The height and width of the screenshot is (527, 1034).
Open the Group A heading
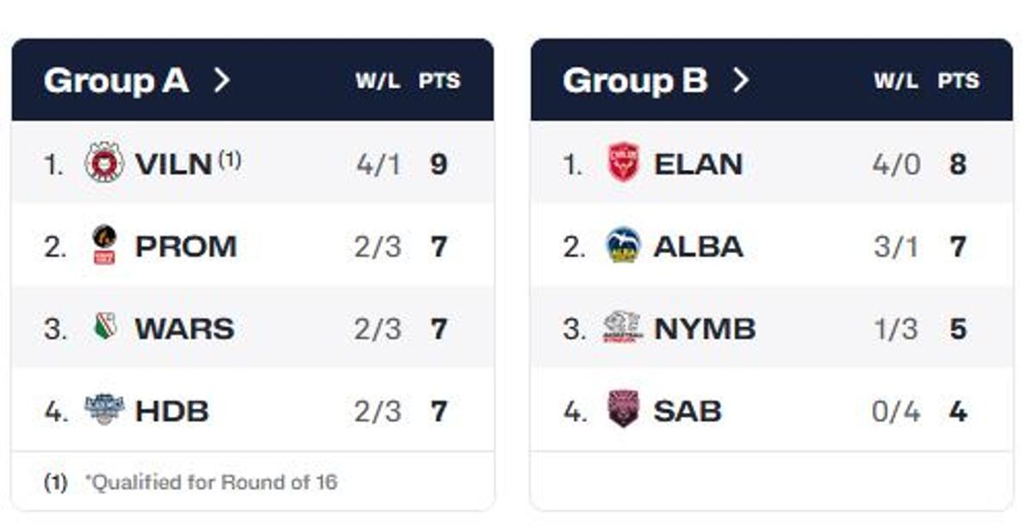(x=116, y=81)
